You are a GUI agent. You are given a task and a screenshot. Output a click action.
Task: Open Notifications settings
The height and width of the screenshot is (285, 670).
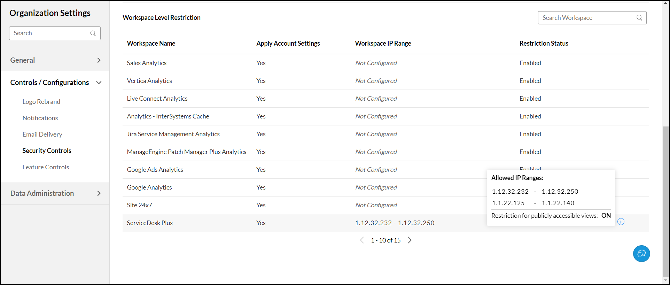[x=40, y=118]
